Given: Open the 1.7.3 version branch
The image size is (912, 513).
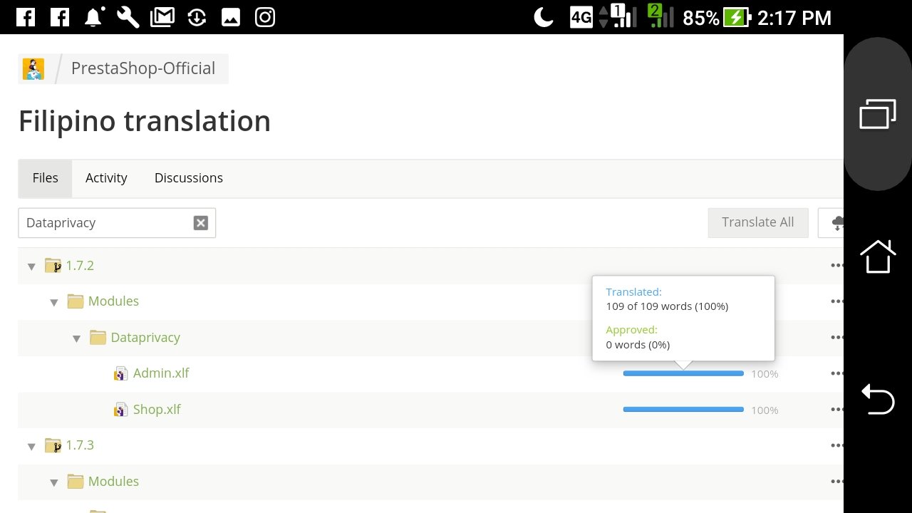Looking at the screenshot, I should 80,445.
